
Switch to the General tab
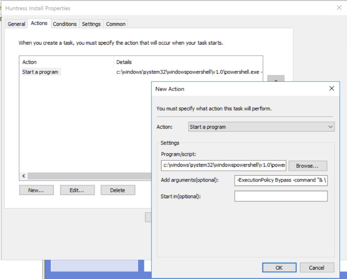coord(16,24)
